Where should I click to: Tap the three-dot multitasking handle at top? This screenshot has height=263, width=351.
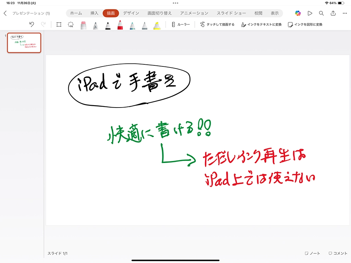(175, 3)
